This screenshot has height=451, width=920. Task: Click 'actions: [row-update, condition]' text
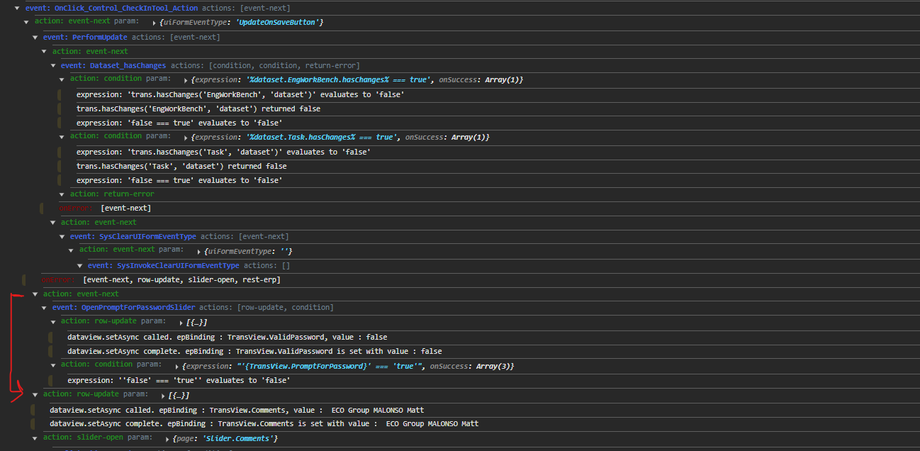(267, 308)
